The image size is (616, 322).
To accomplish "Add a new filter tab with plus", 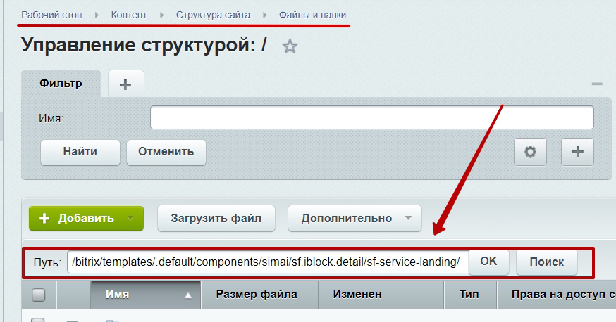I will tap(125, 84).
